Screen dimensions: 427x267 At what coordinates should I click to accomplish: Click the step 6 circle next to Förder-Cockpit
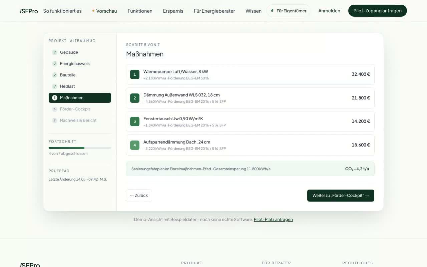coord(55,109)
